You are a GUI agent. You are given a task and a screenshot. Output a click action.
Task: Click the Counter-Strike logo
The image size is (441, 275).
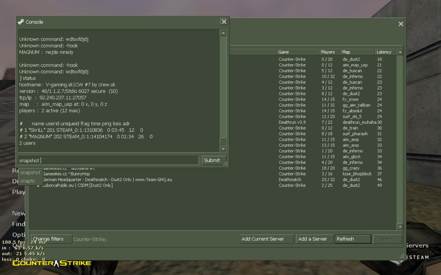pyautogui.click(x=52, y=263)
